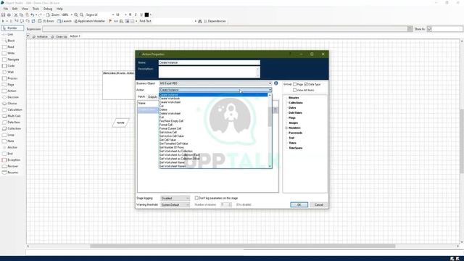Collapse the Action dropdown arrow
Image resolution: width=464 pixels, height=261 pixels.
coord(270,90)
